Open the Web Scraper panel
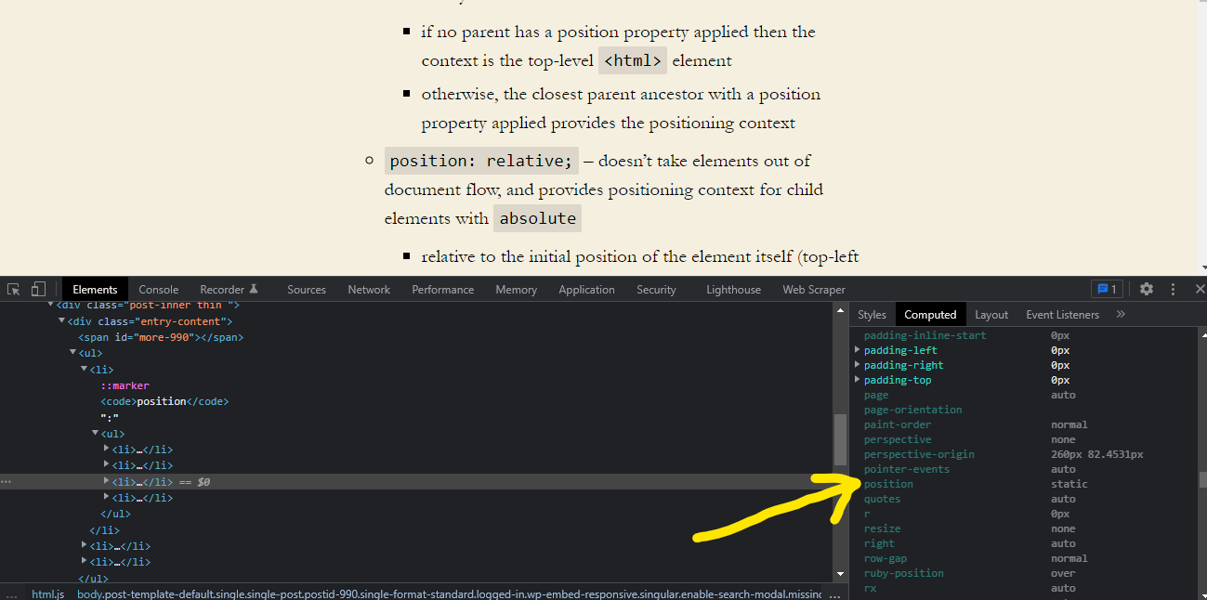The height and width of the screenshot is (600, 1207). click(813, 289)
